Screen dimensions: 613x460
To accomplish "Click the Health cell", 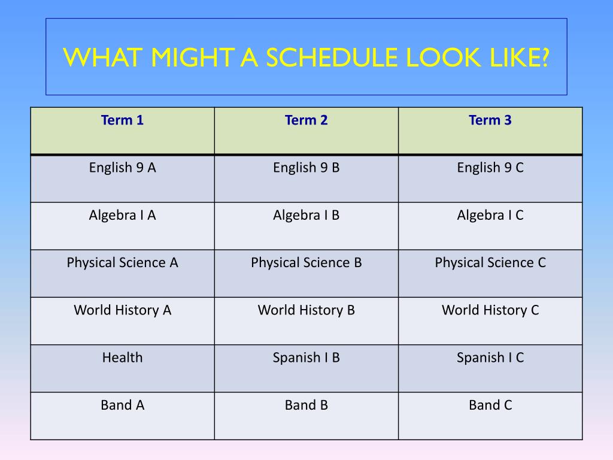I will tap(122, 368).
